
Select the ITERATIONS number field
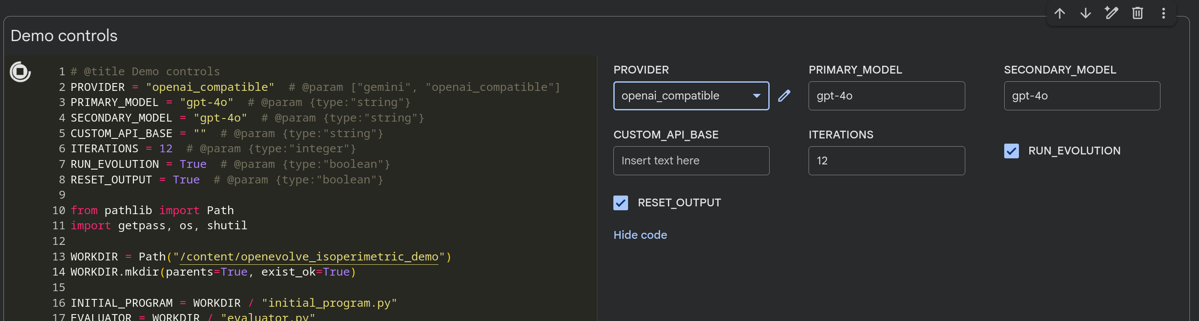click(886, 160)
